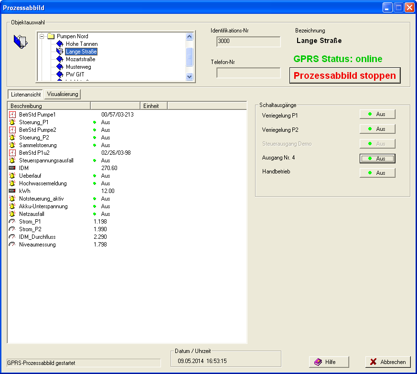Toggle the Verriegelung P2 output switch

click(377, 129)
